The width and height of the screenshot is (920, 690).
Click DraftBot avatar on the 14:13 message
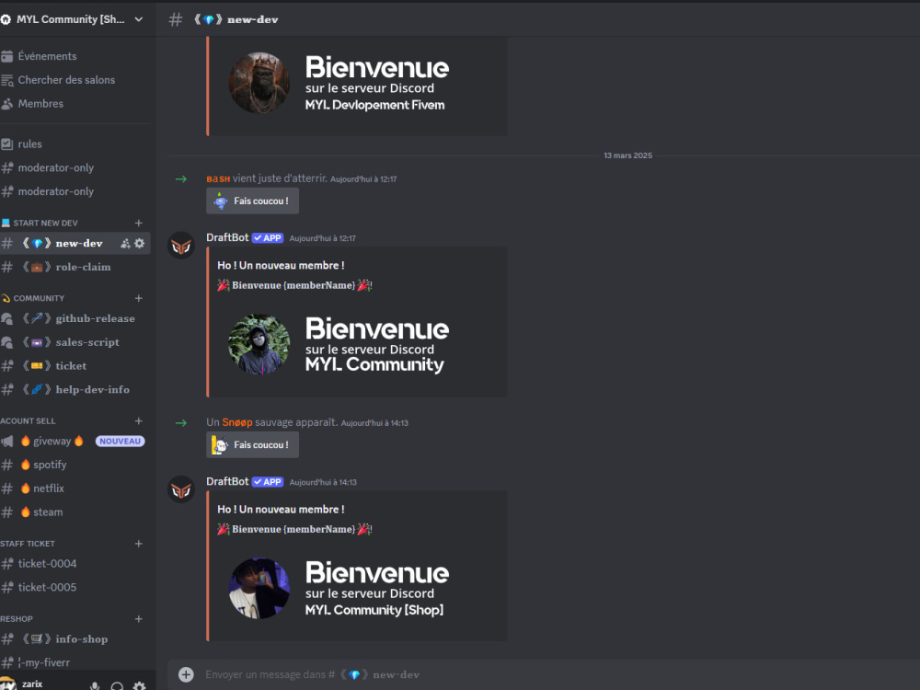[x=181, y=489]
